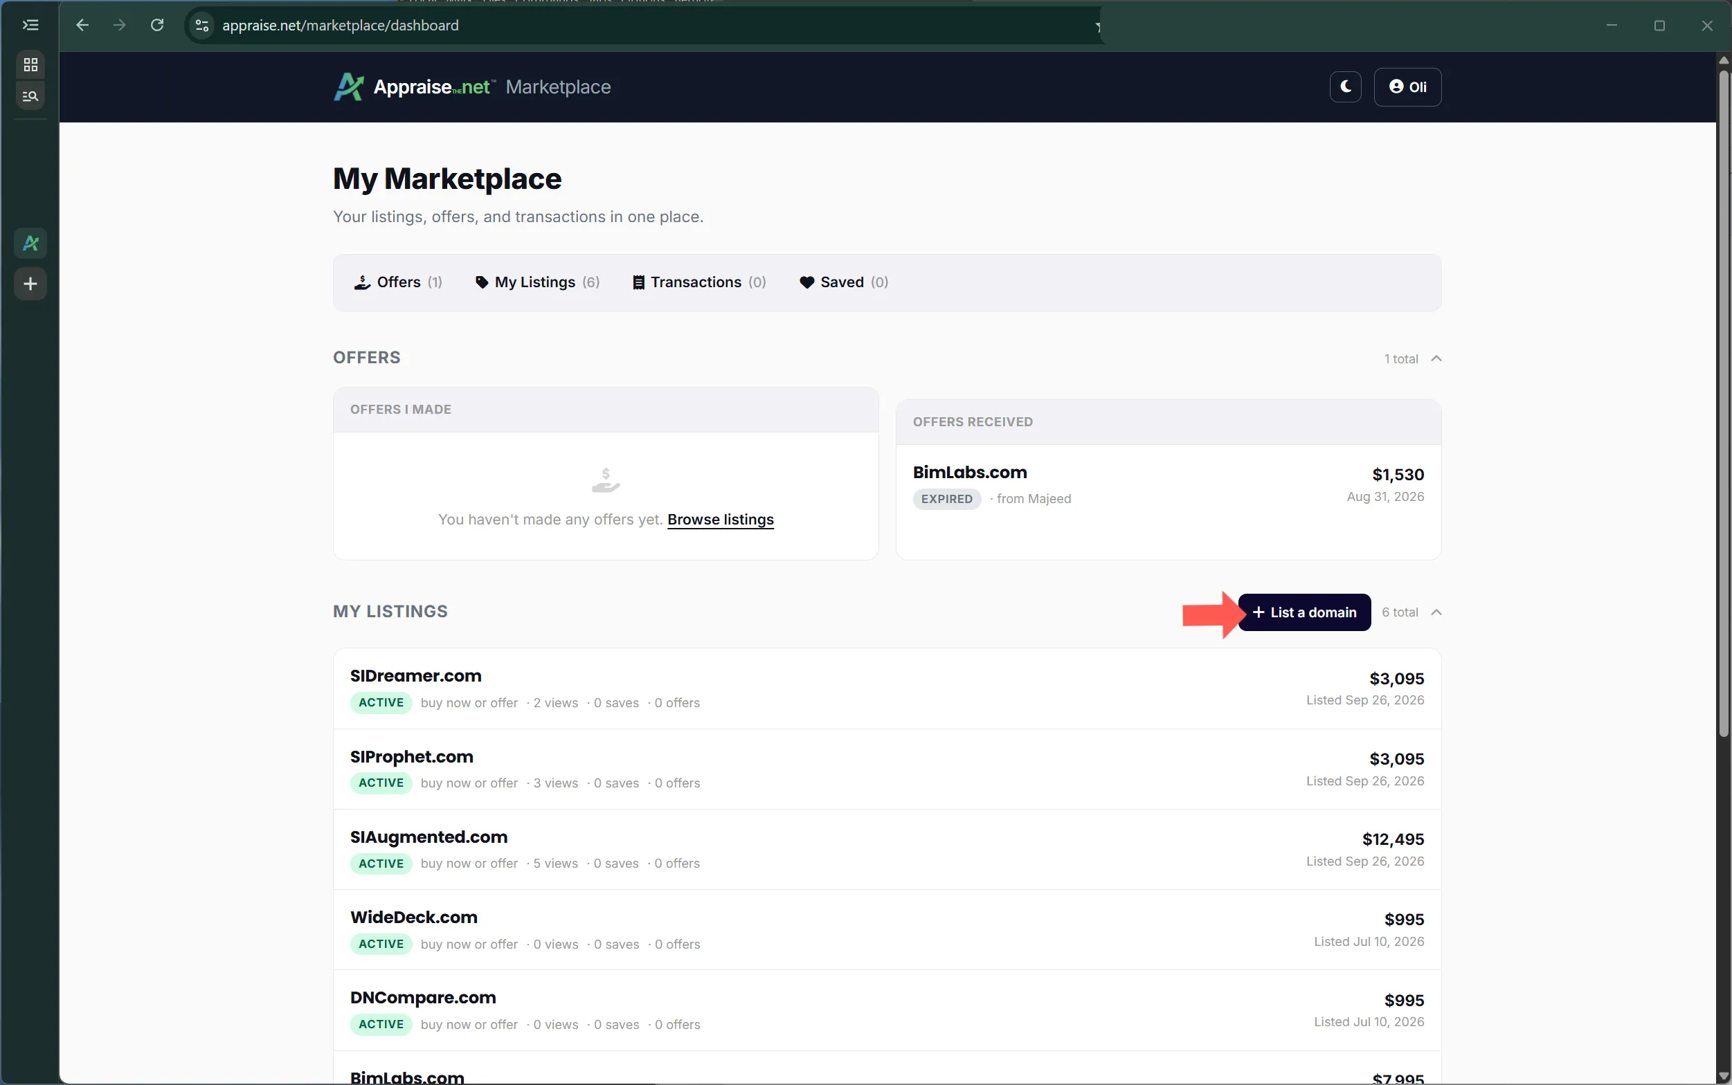
Task: Open the SIProphet.com listing
Action: point(887,769)
